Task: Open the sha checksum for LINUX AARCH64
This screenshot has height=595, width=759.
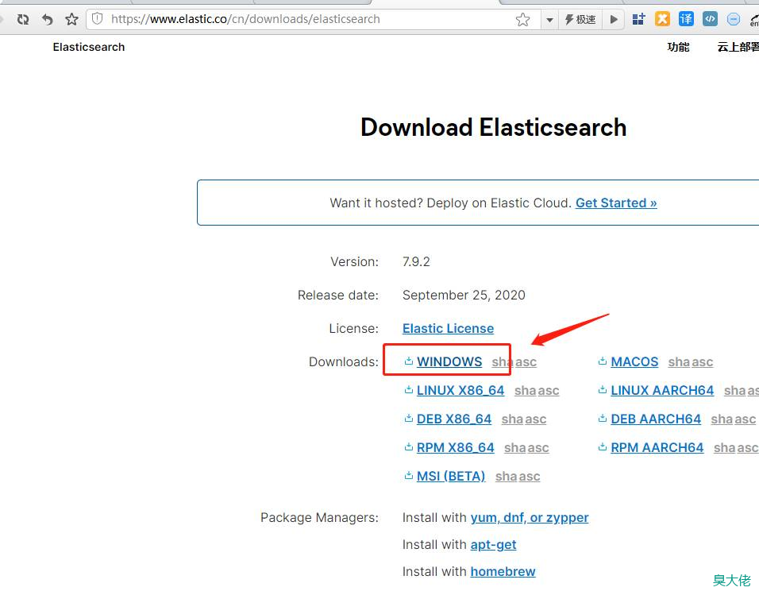Action: (x=735, y=391)
